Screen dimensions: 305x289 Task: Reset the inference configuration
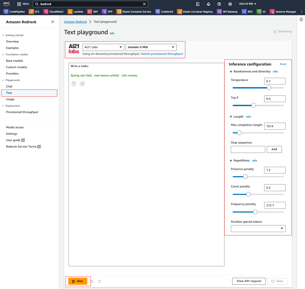coord(283,64)
